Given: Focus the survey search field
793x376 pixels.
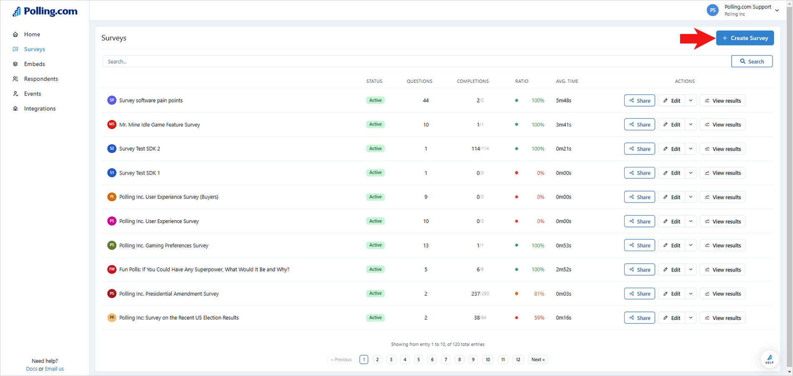Looking at the screenshot, I should coord(417,61).
